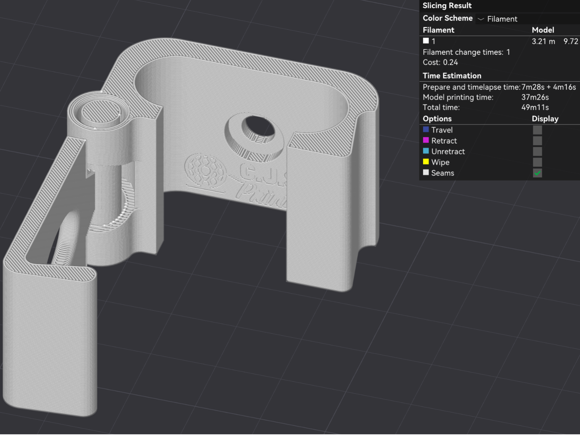Screen dimensions: 580x435
Task: Uncheck the Seams display checkbox
Action: pos(537,173)
